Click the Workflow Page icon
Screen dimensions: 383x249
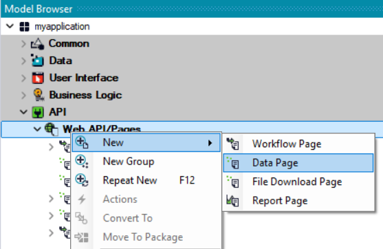[233, 144]
